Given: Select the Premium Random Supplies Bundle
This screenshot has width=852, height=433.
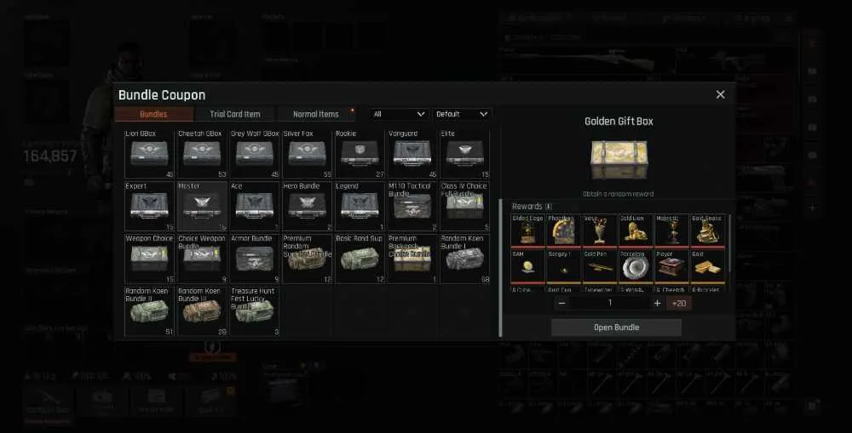Looking at the screenshot, I should 307,259.
